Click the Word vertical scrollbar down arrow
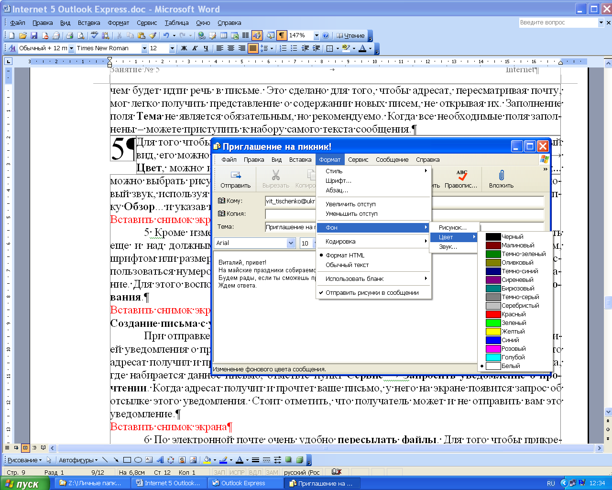Image resolution: width=612 pixels, height=490 pixels. point(608,411)
